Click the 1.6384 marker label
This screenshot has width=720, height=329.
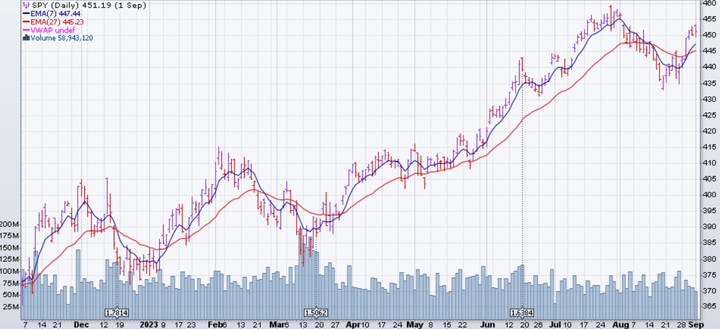click(x=522, y=313)
